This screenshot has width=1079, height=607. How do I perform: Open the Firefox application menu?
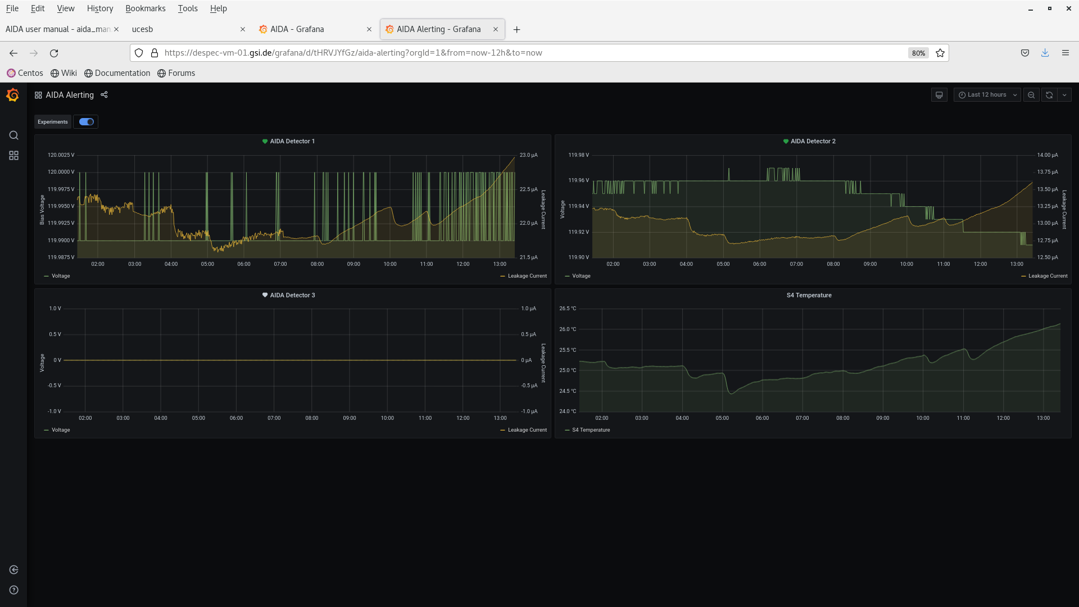click(x=1066, y=53)
